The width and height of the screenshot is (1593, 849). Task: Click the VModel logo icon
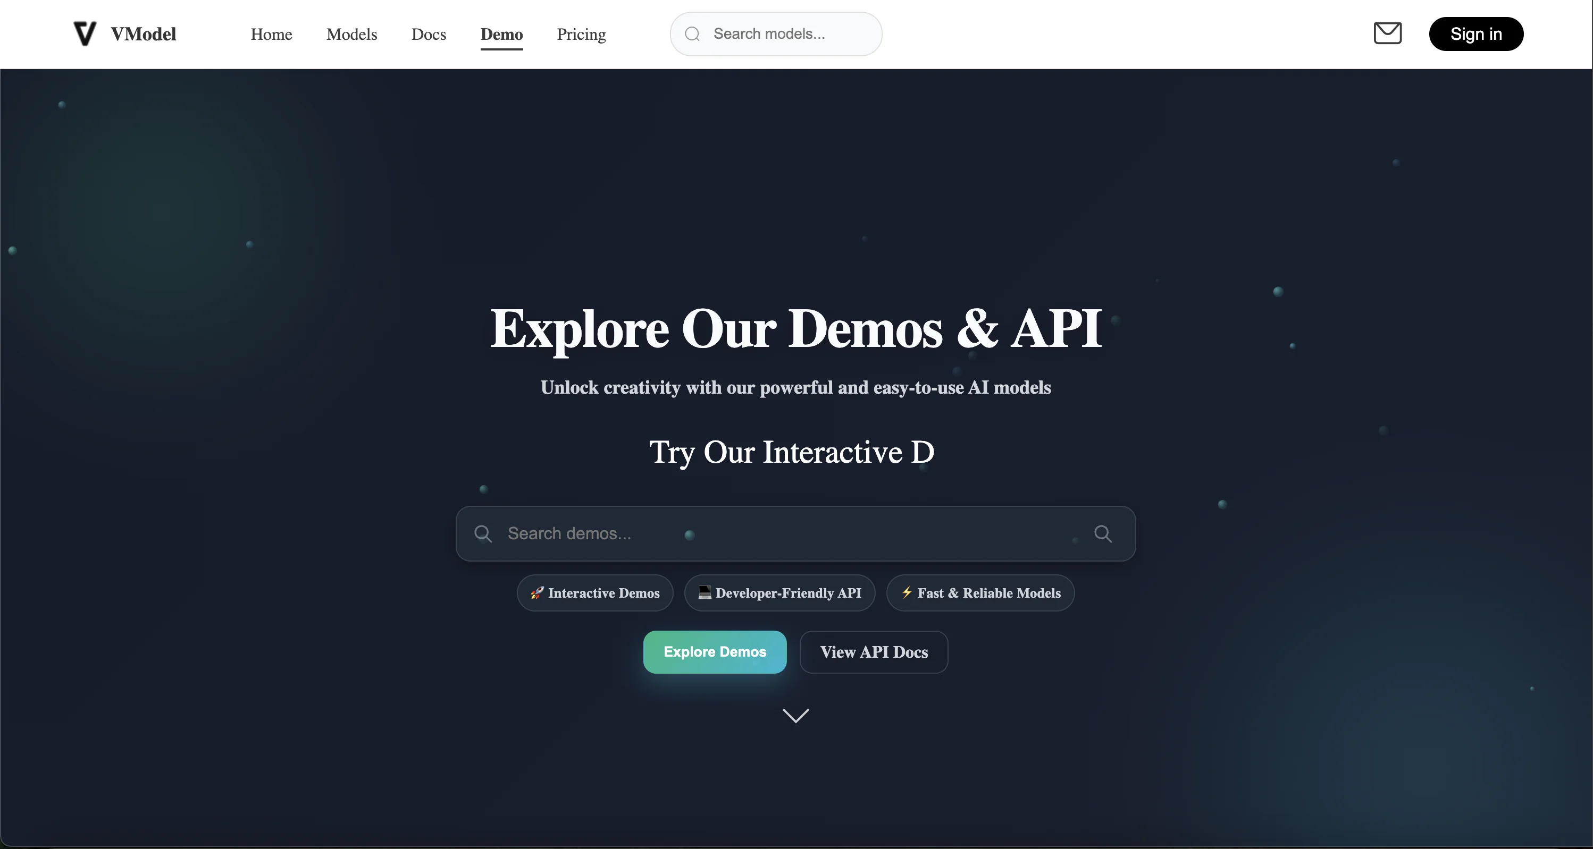[85, 33]
